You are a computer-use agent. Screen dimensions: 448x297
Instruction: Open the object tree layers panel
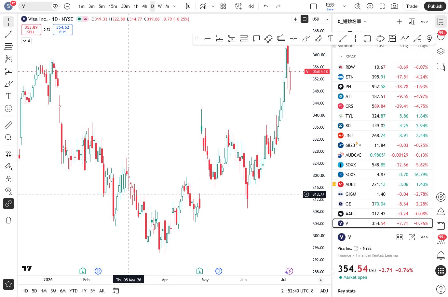point(441,51)
